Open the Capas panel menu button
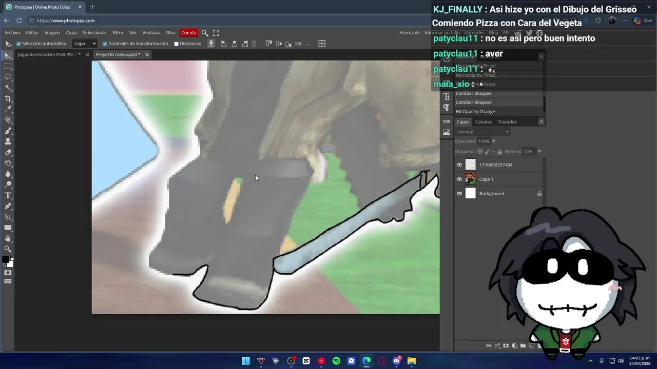 (x=541, y=121)
